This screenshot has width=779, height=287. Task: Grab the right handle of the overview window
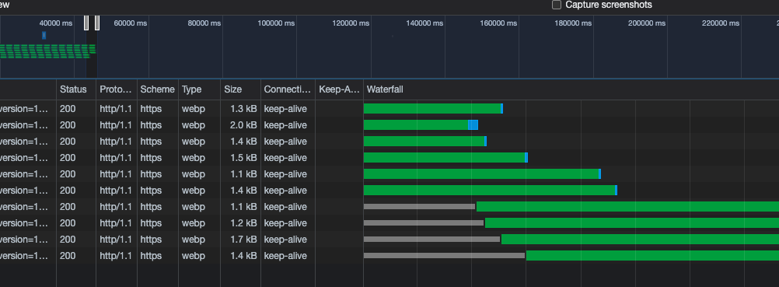(97, 23)
